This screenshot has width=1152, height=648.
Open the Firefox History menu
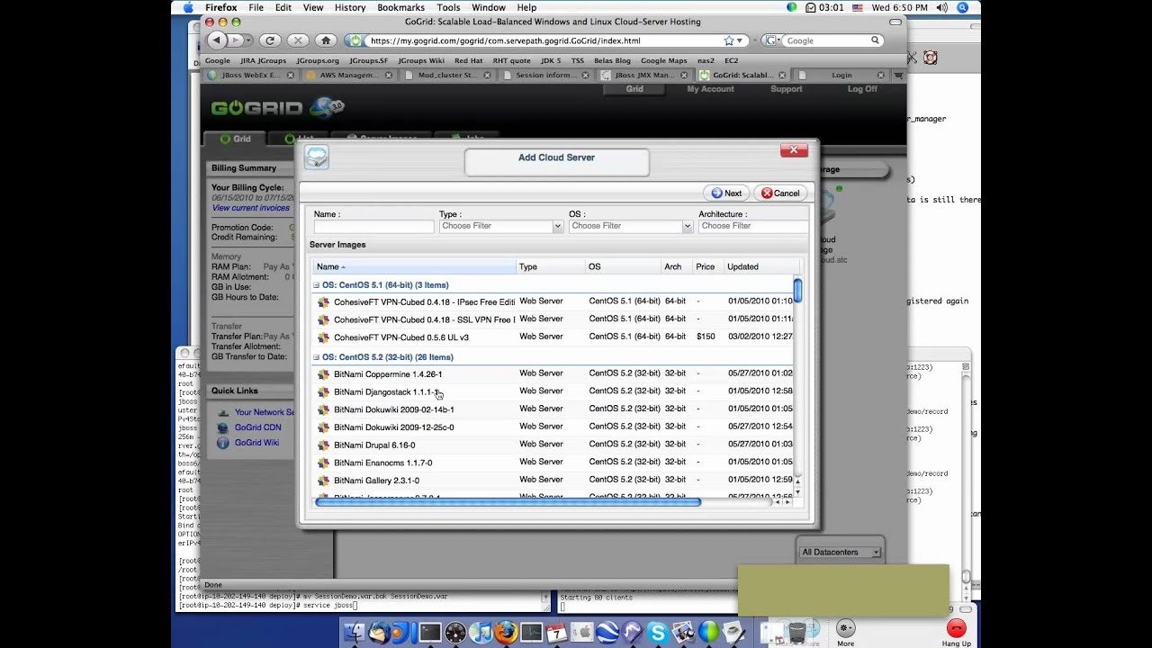pos(350,7)
